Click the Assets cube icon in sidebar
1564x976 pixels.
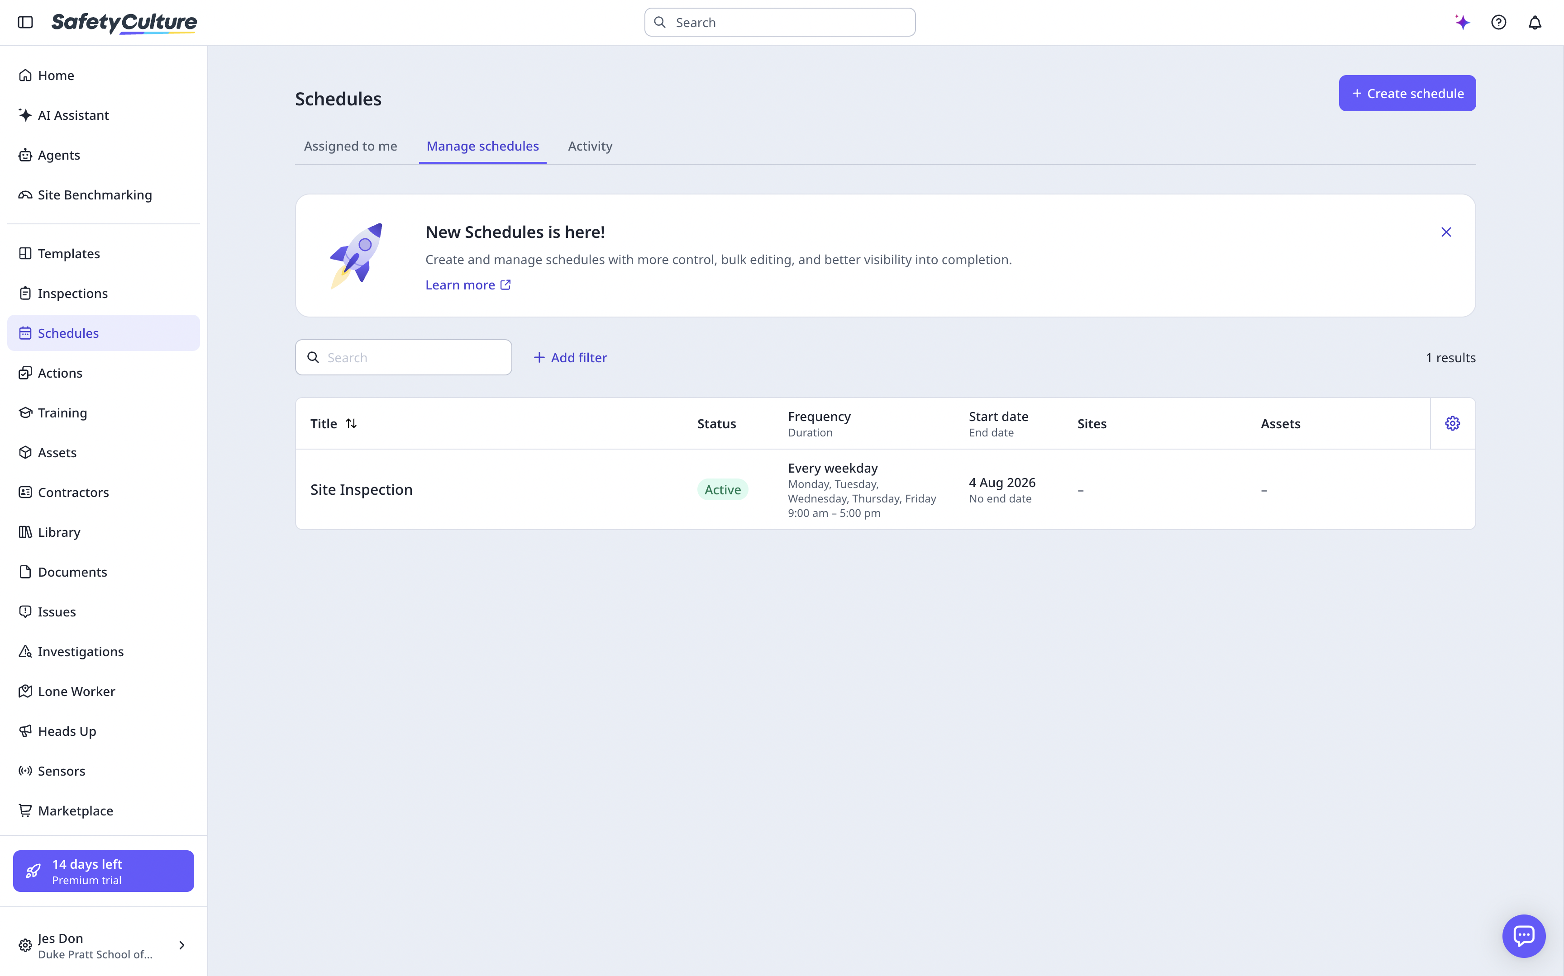click(25, 453)
